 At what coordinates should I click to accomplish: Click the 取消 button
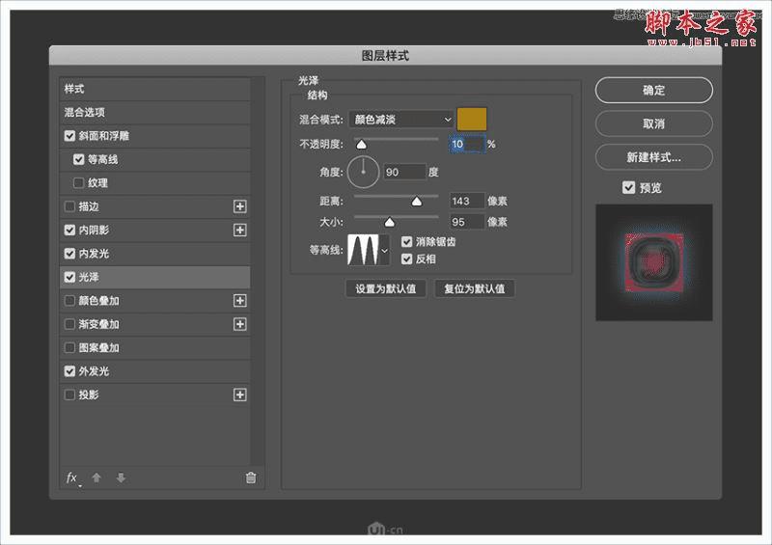coord(654,123)
